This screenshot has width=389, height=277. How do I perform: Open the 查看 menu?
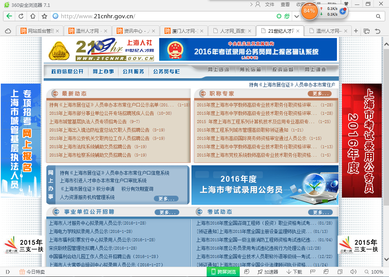click(x=285, y=5)
